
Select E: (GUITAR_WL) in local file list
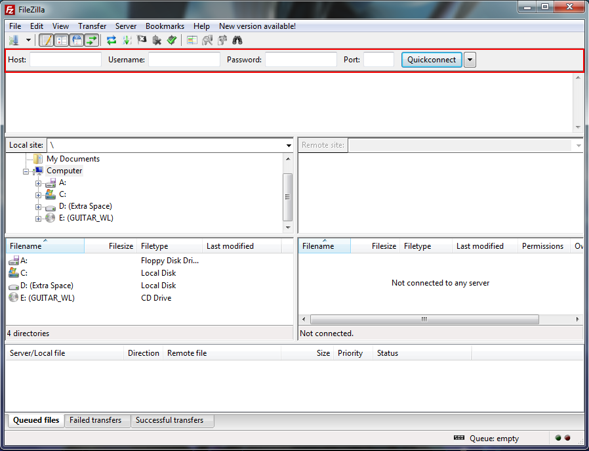tap(47, 297)
